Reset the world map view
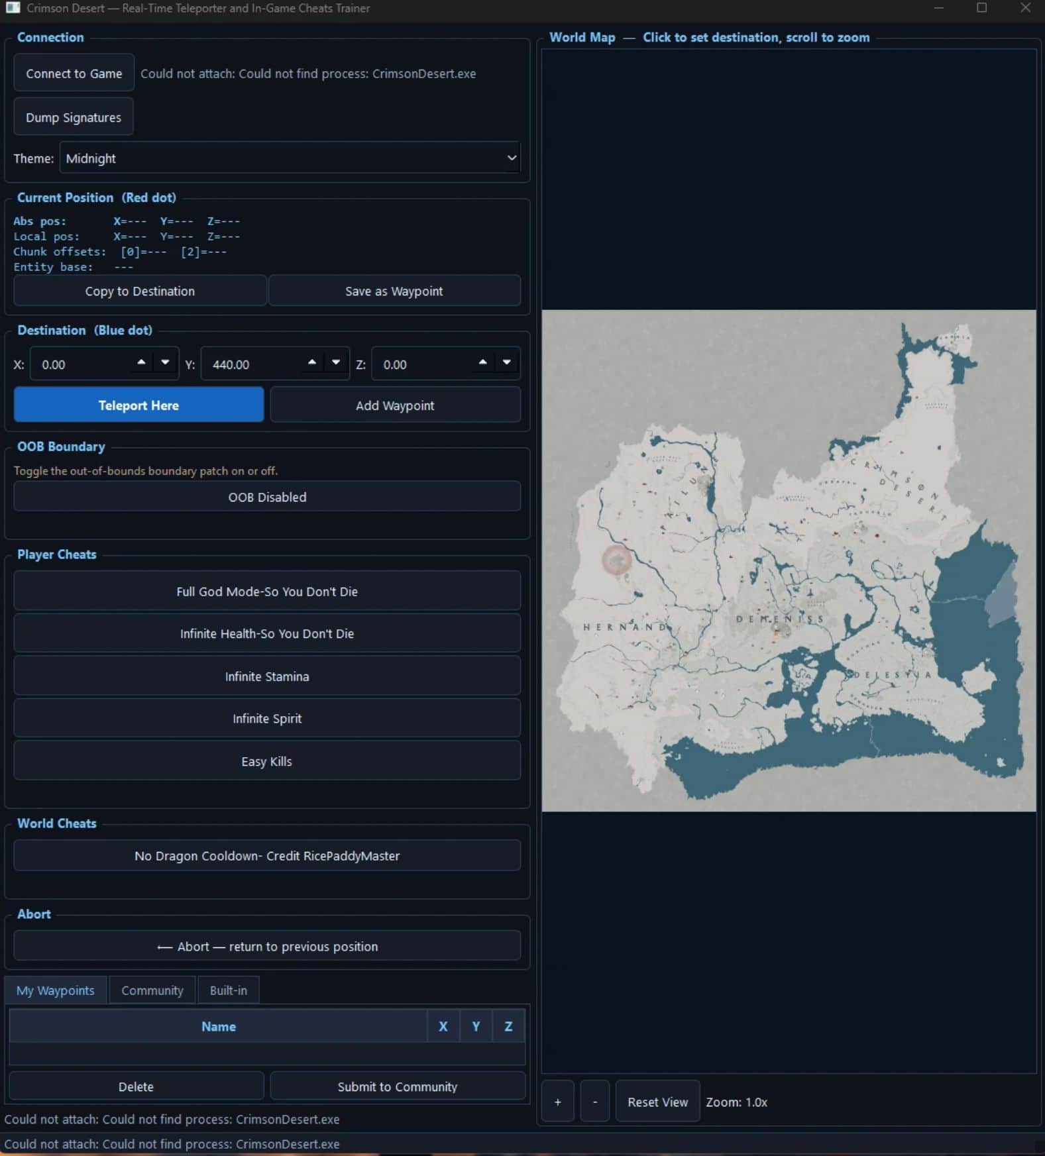The image size is (1045, 1156). pyautogui.click(x=657, y=1102)
